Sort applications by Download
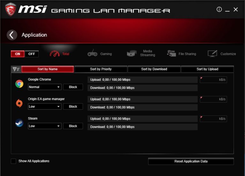The image size is (245, 176). click(154, 69)
